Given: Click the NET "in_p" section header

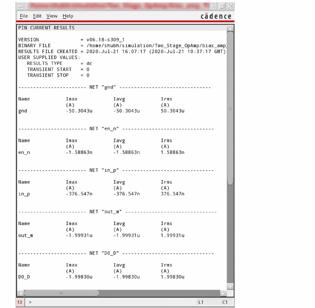Looking at the screenshot, I should pyautogui.click(x=116, y=170).
